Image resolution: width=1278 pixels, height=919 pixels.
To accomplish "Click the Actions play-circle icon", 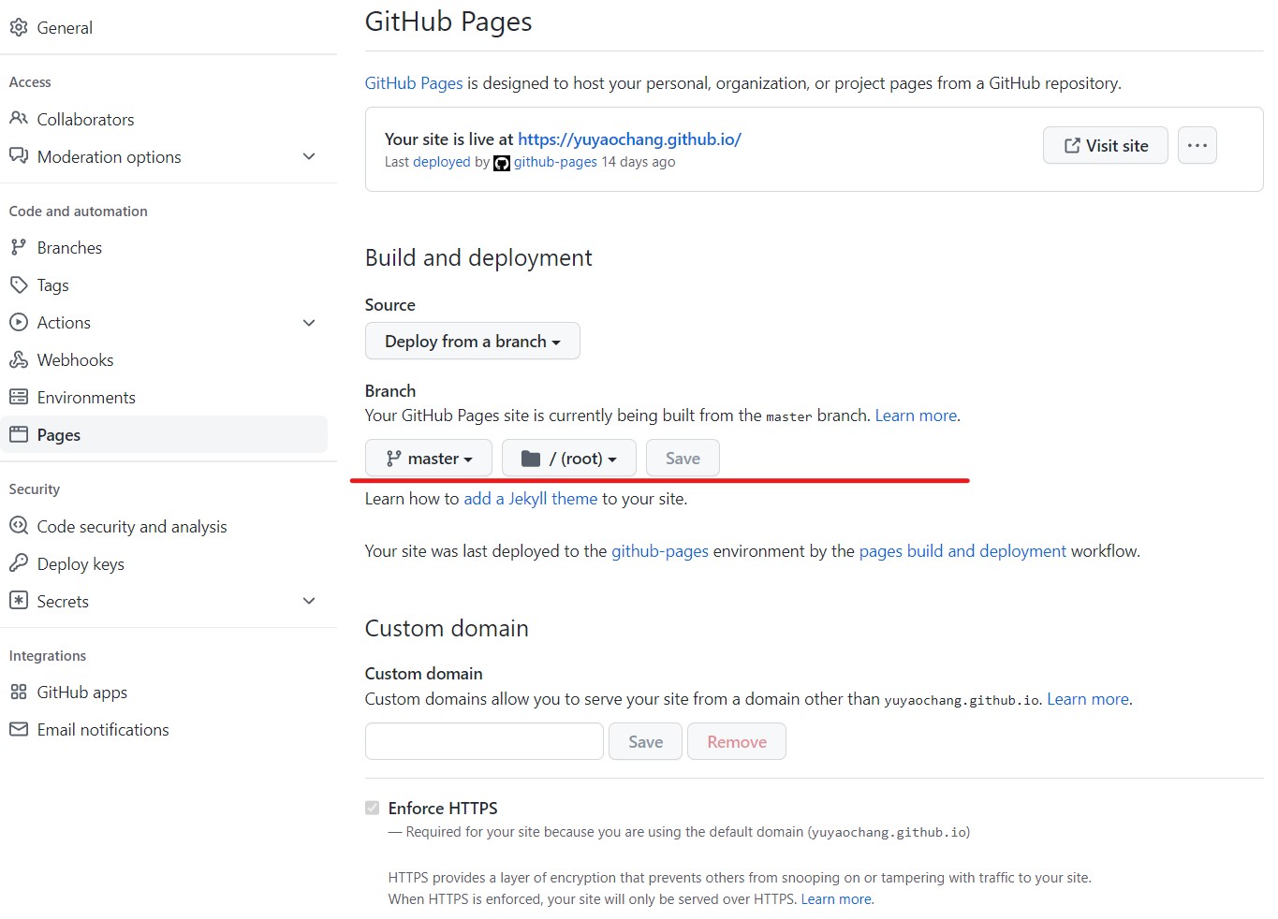I will pyautogui.click(x=18, y=322).
